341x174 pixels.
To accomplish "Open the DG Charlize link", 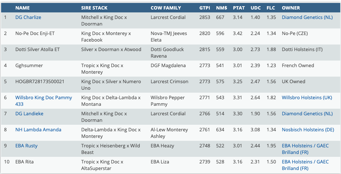I will click(28, 18).
